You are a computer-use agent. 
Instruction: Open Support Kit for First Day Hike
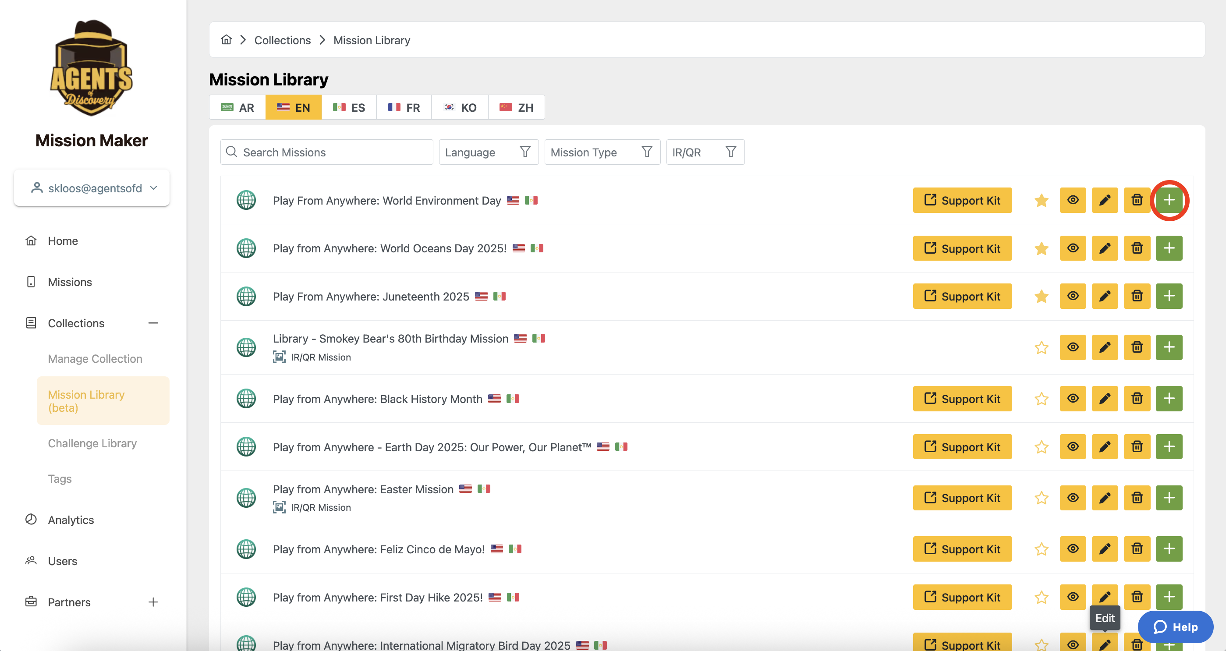962,597
